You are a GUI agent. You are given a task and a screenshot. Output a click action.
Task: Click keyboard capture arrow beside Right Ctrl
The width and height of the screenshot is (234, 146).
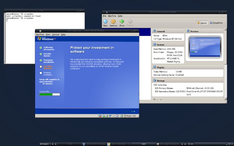(125, 116)
